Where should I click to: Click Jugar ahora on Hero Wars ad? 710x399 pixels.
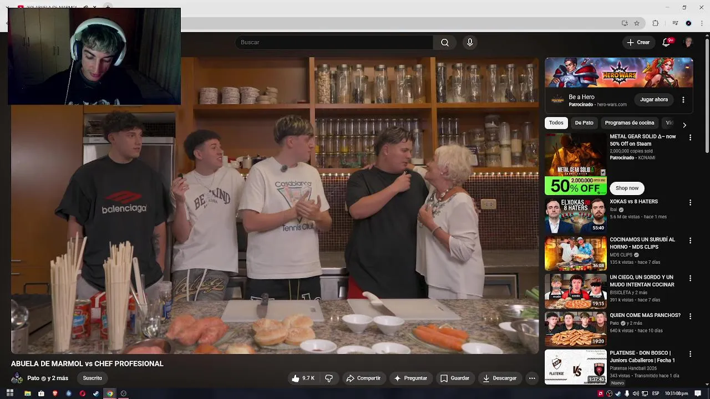654,100
